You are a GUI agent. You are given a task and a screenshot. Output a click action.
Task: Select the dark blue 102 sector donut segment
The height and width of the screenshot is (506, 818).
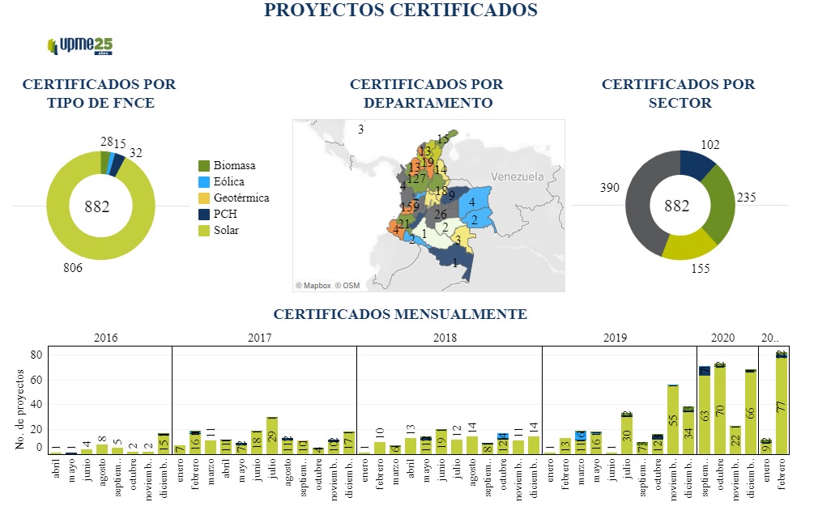(697, 162)
